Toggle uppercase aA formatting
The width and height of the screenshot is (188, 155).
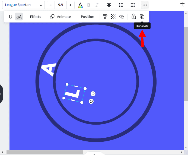pyautogui.click(x=19, y=17)
